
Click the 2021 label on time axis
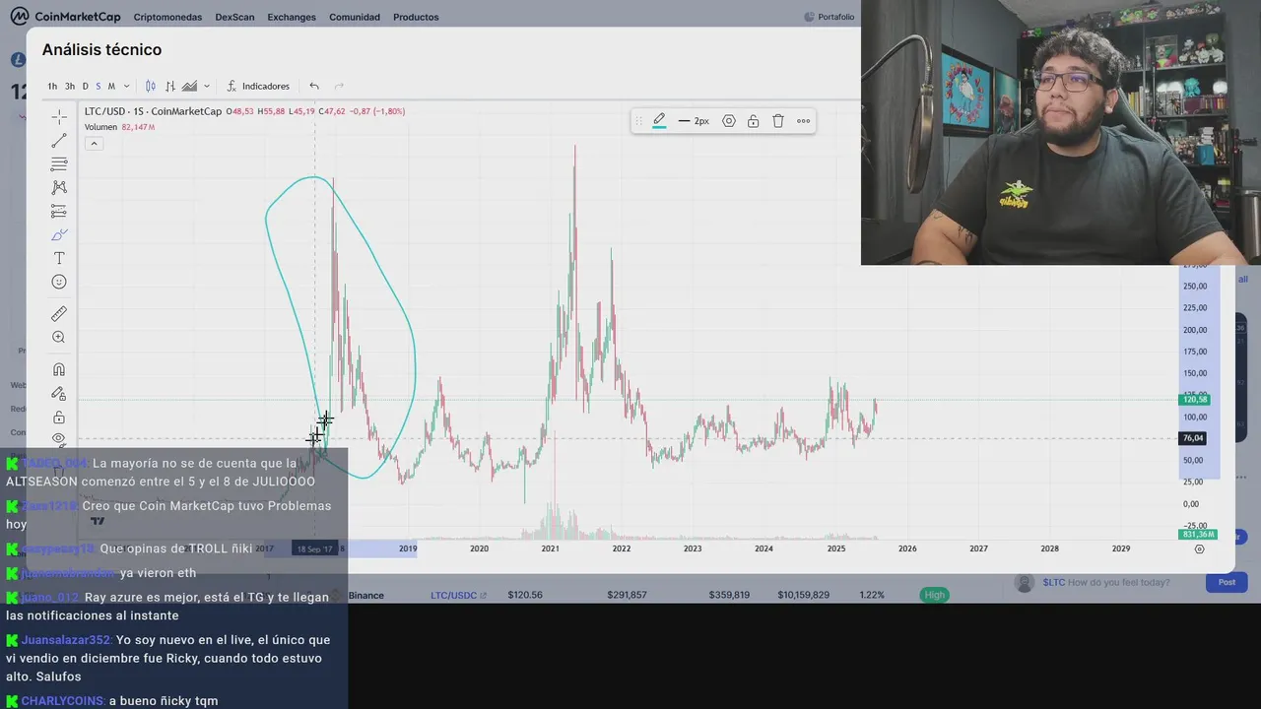[550, 548]
